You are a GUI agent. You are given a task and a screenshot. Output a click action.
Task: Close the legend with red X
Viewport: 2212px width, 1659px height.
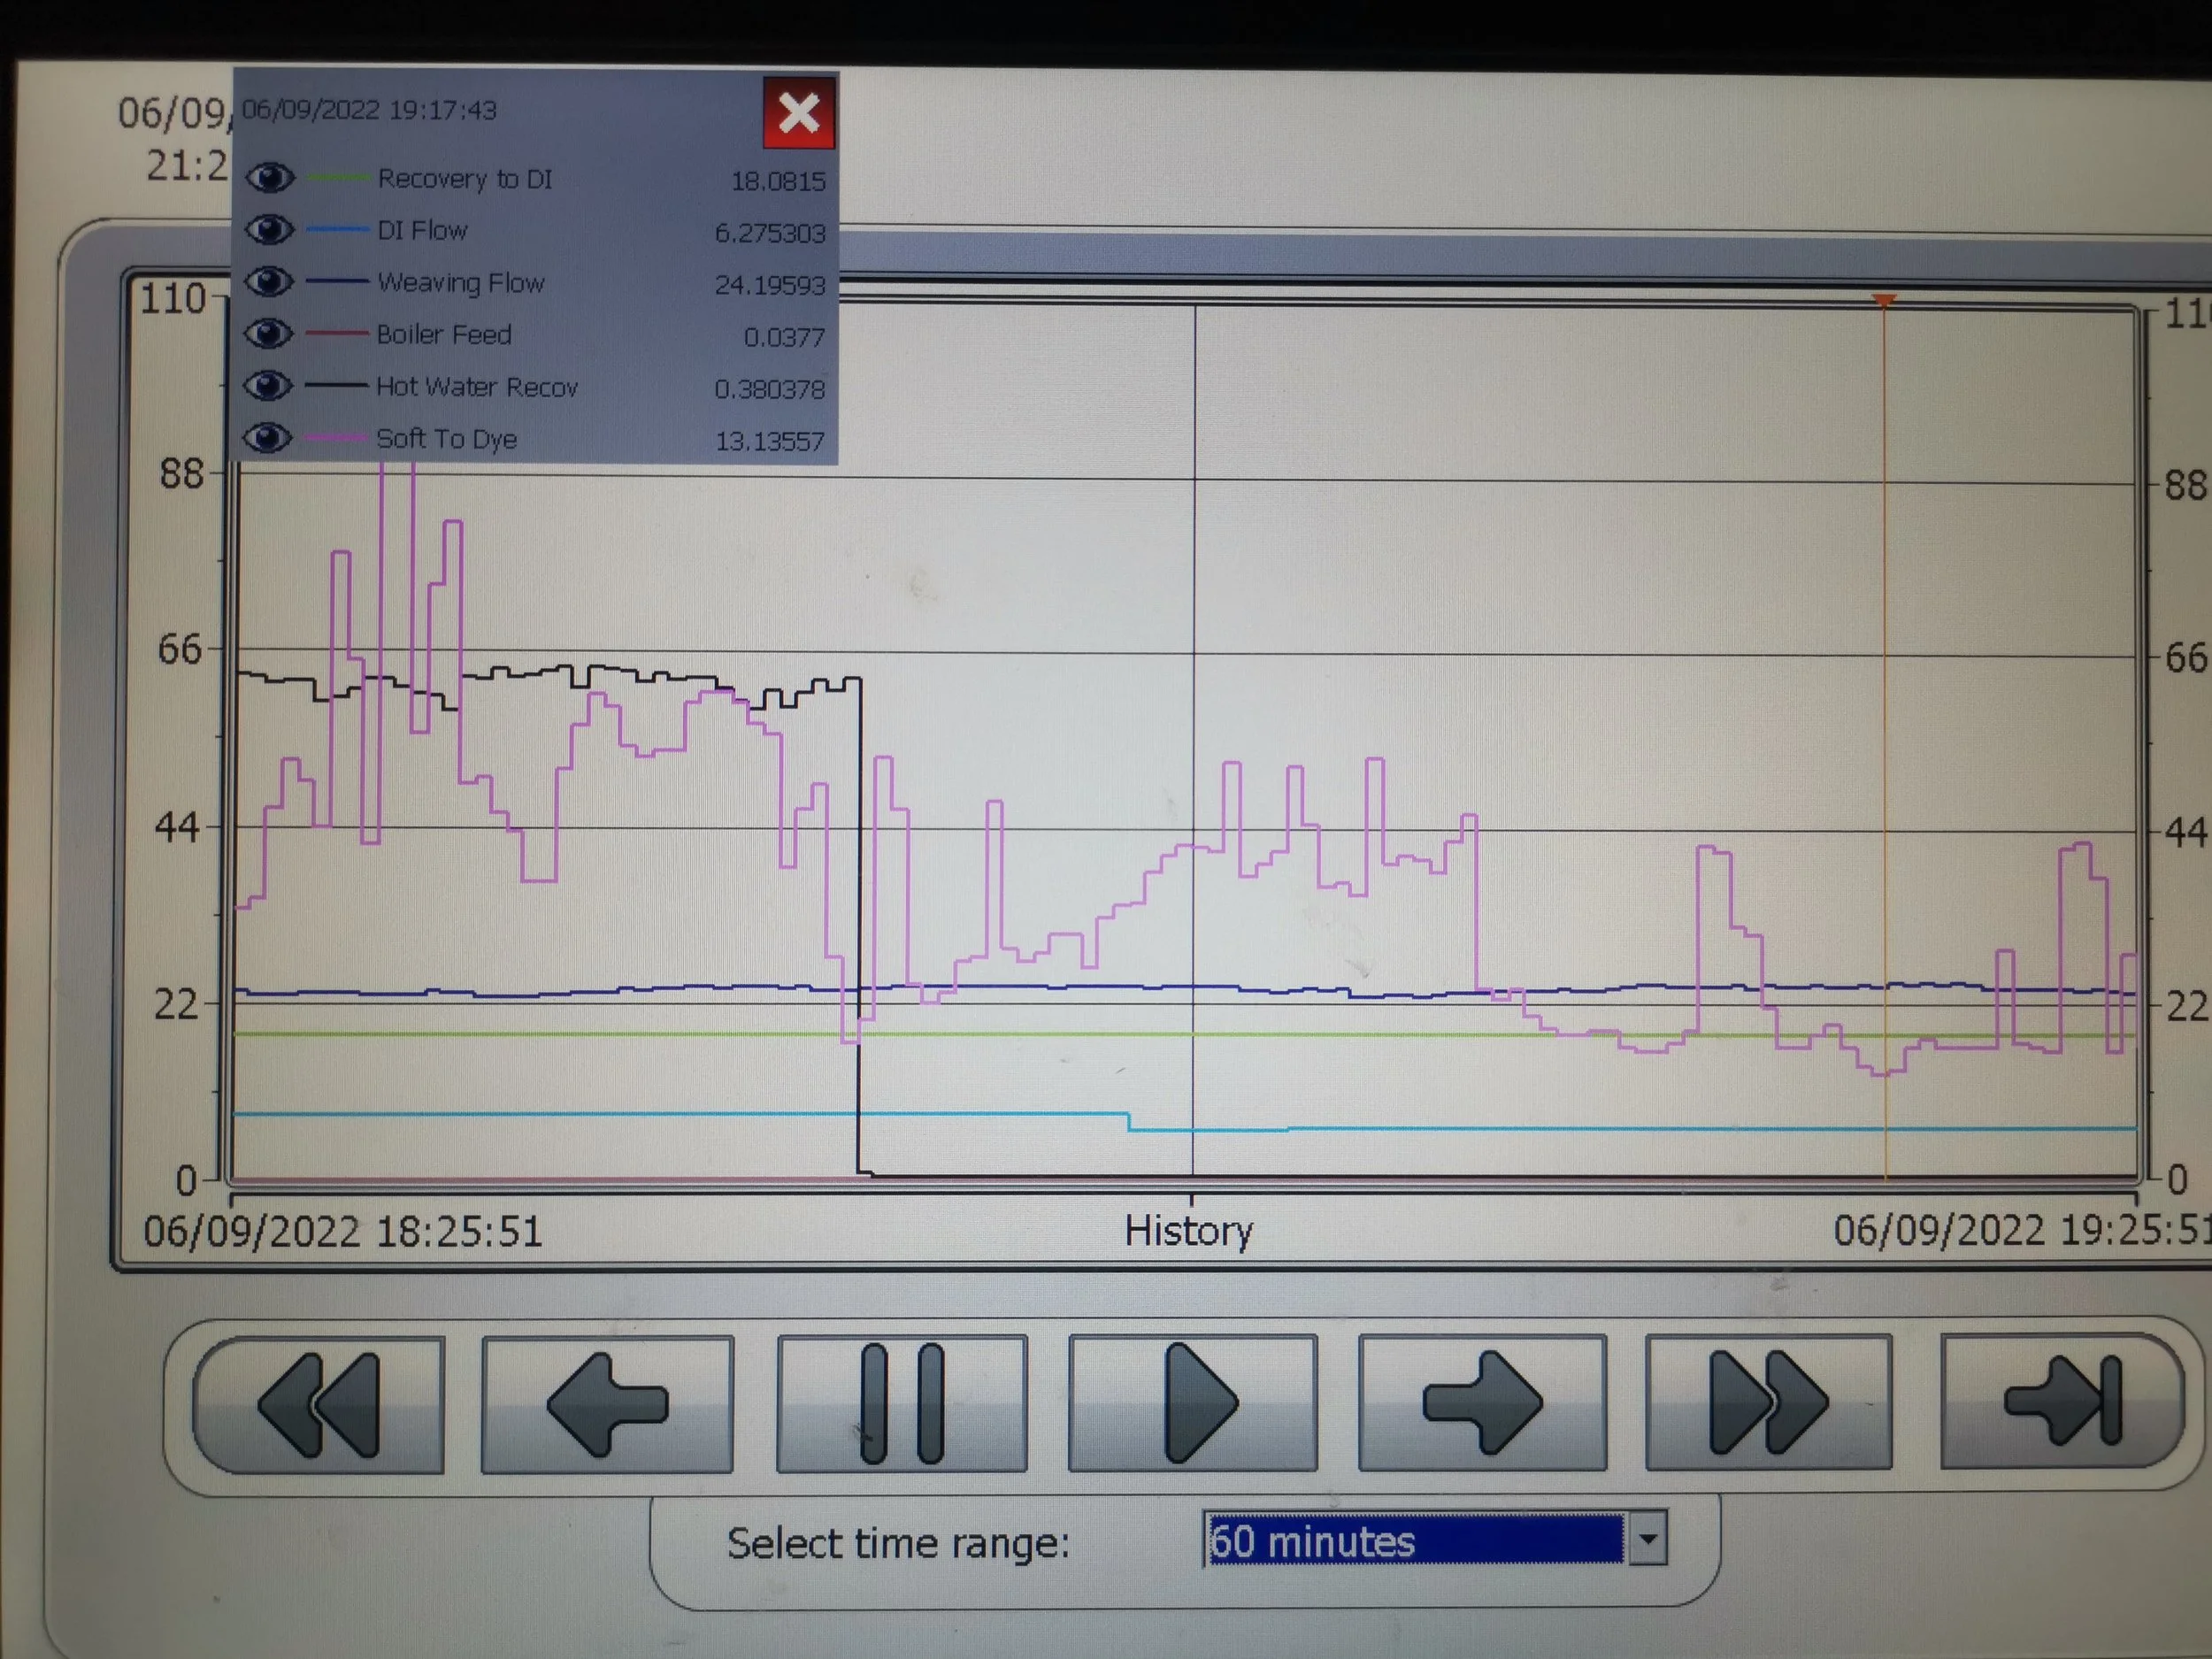799,113
